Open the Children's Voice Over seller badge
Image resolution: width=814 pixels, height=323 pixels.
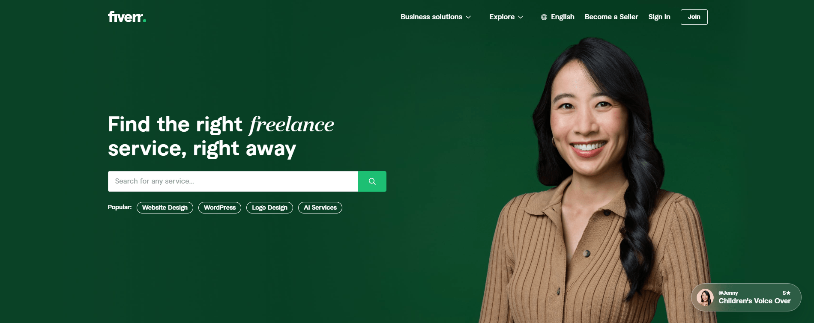[x=746, y=297]
